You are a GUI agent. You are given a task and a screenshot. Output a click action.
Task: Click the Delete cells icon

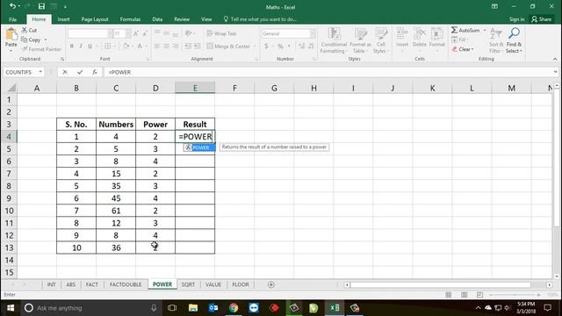tap(419, 33)
